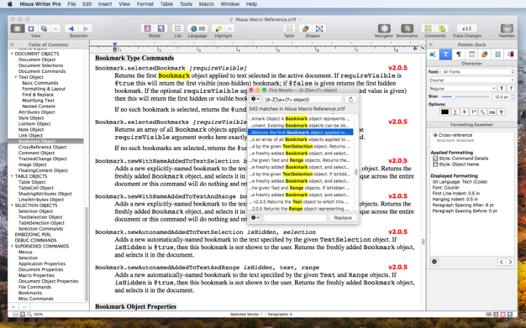Open Highlight color dropdown arrow
This screenshot has width=526, height=328.
(x=229, y=29)
